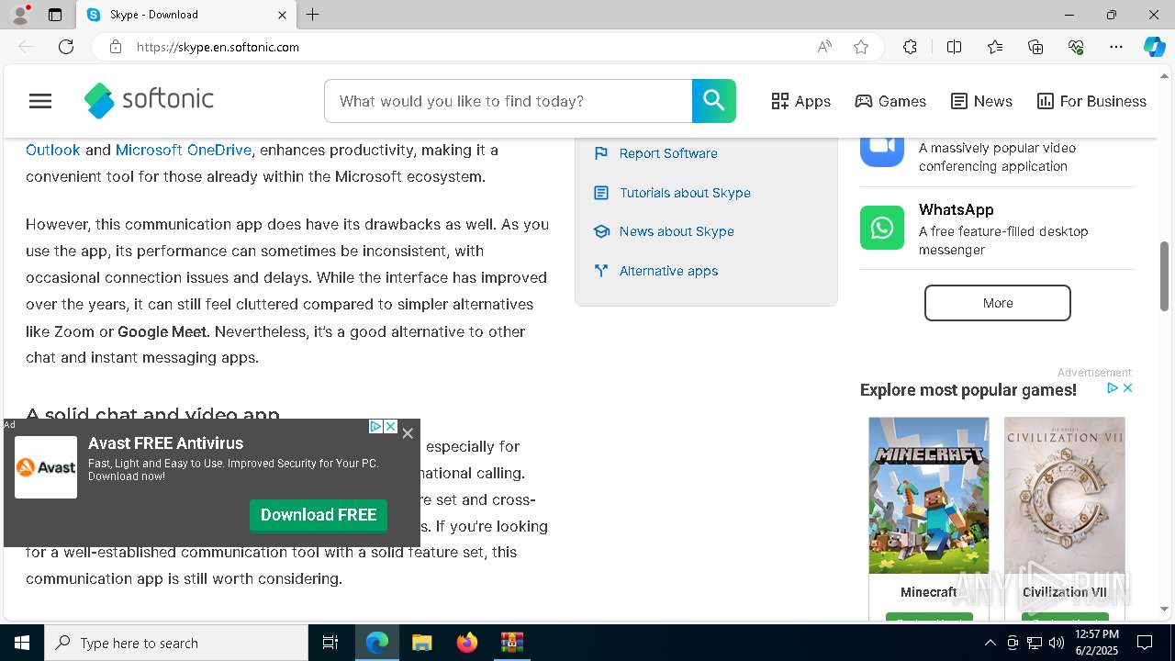Click the taskbar 'Type here to search' box

click(176, 643)
